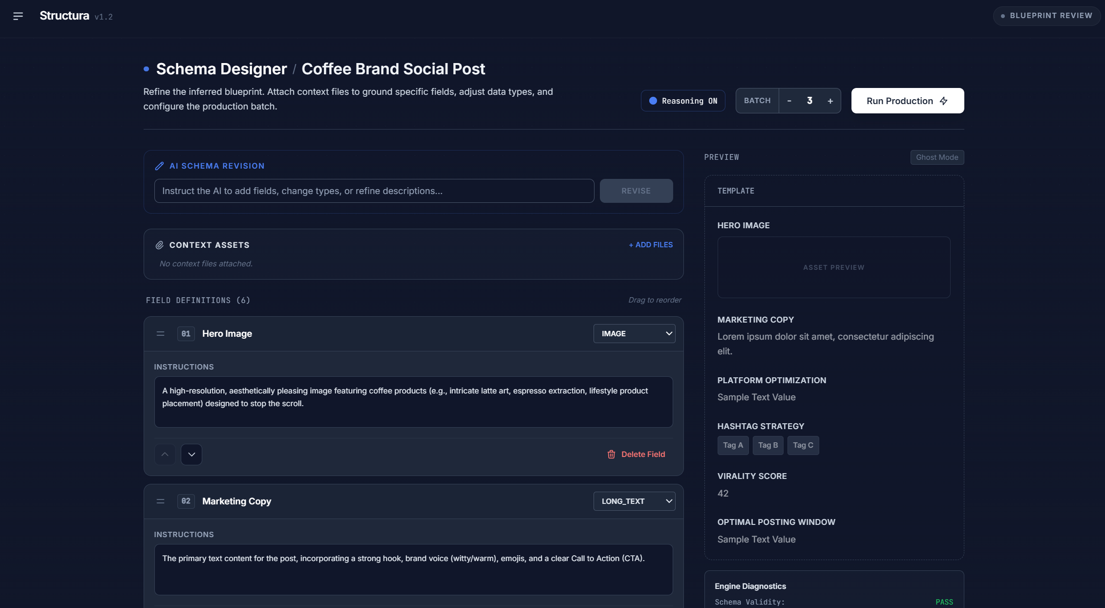Decrease the batch count with minus
This screenshot has width=1105, height=608.
tap(789, 101)
